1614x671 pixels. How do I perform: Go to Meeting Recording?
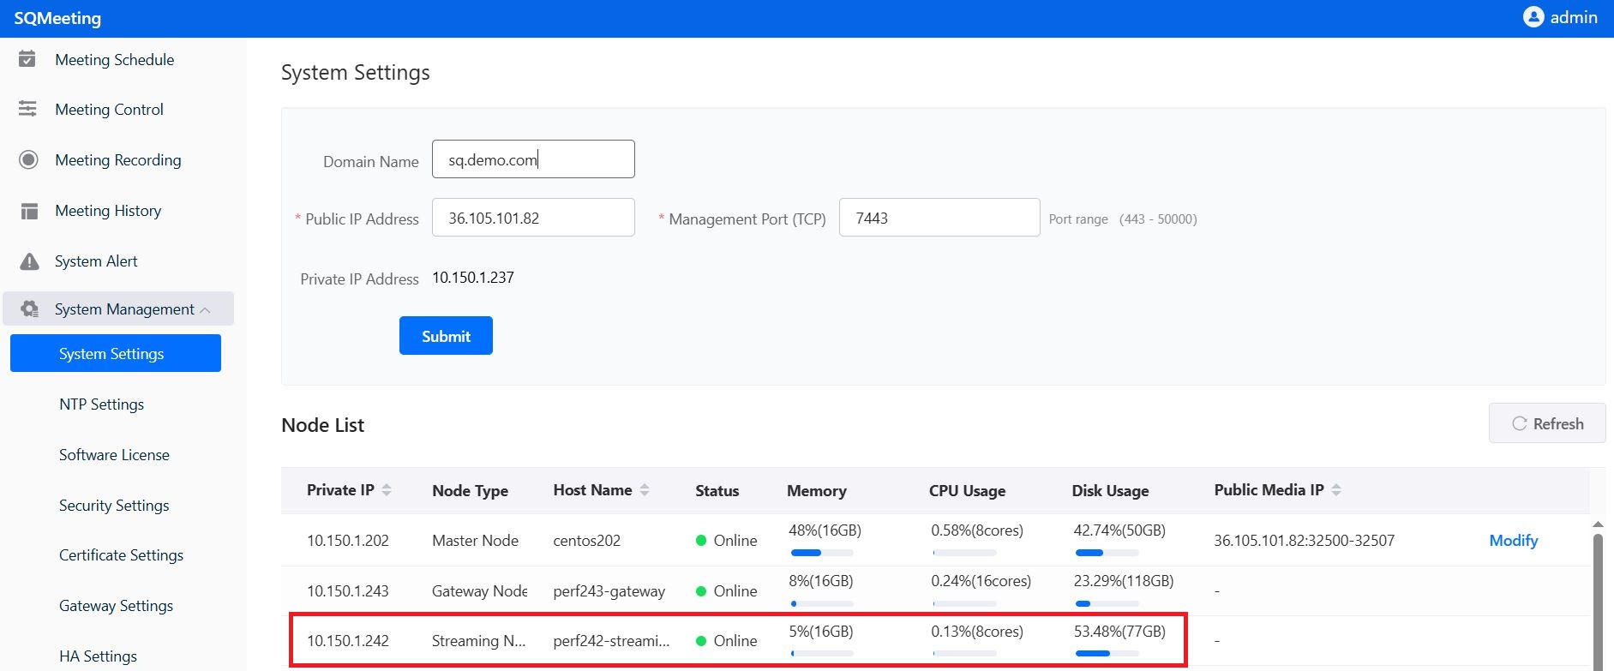pos(117,159)
